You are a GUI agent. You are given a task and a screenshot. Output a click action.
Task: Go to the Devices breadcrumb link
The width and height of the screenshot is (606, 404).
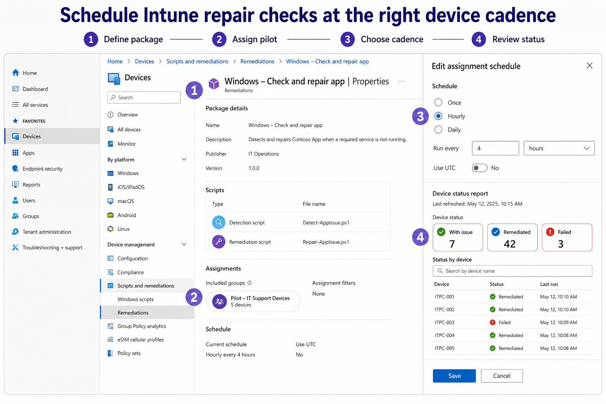(x=144, y=62)
